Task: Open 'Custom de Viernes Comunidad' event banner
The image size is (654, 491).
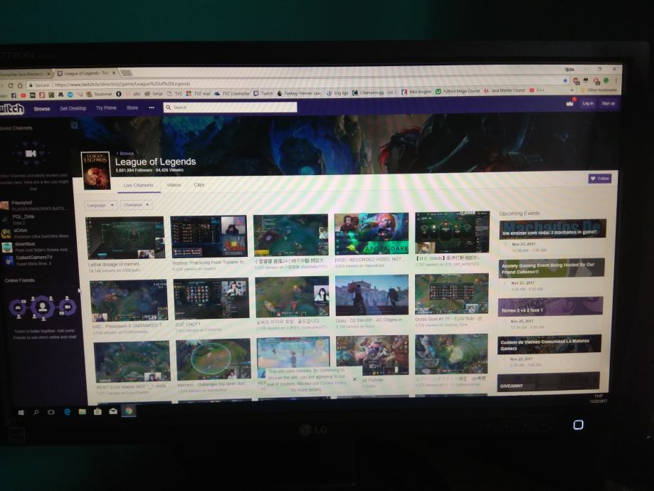Action: point(549,344)
